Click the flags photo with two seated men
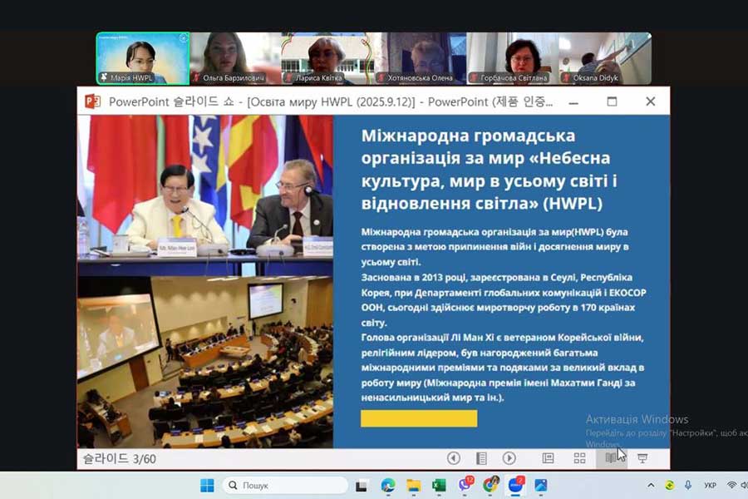The image size is (748, 499). (205, 195)
